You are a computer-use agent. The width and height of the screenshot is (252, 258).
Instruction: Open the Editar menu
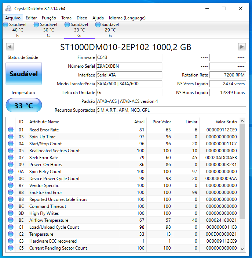click(31, 18)
